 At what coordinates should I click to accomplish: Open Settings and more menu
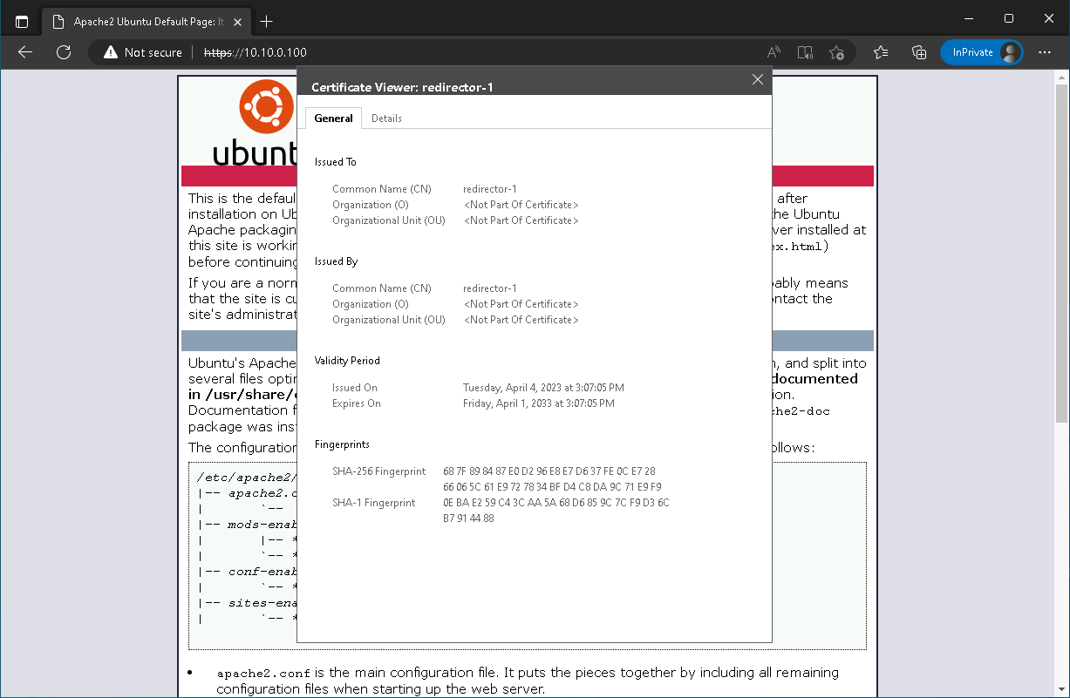click(x=1045, y=52)
